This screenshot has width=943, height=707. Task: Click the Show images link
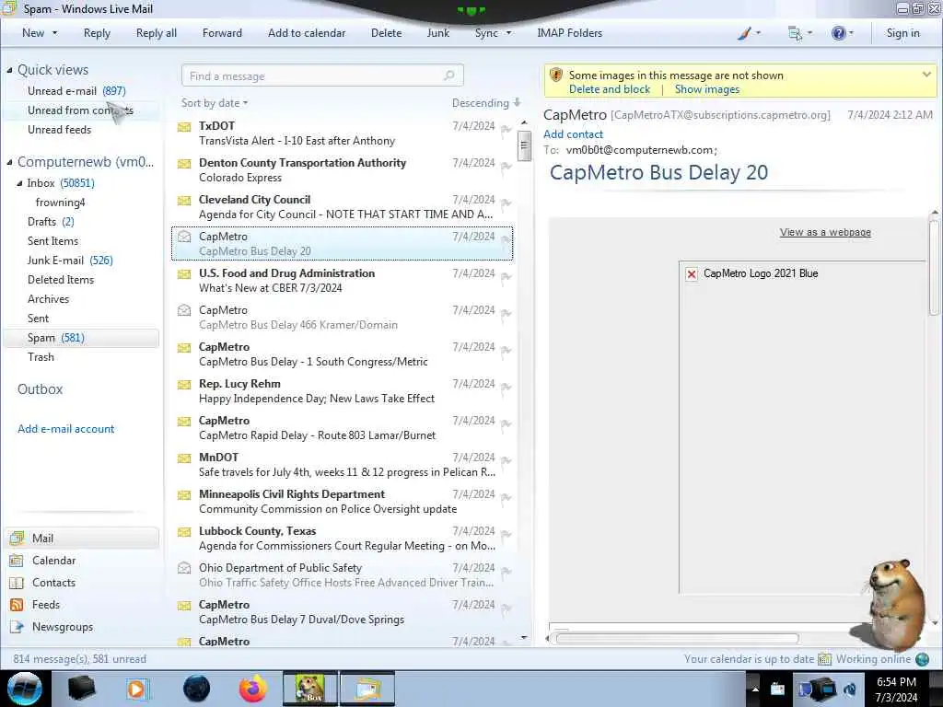tap(707, 89)
